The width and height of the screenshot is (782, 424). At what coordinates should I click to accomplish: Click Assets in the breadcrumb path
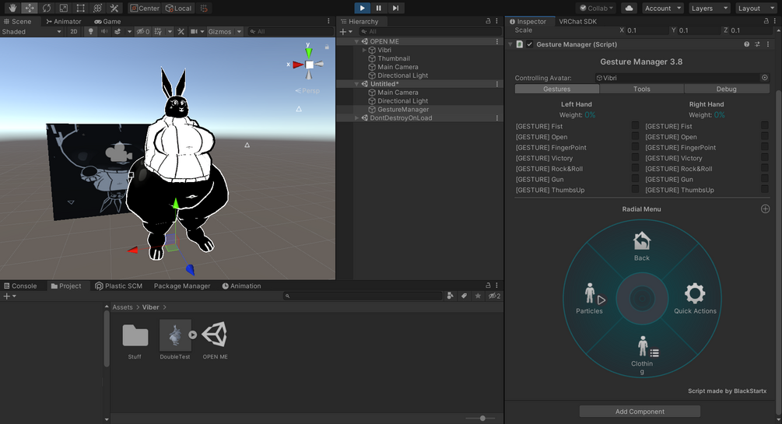click(122, 307)
